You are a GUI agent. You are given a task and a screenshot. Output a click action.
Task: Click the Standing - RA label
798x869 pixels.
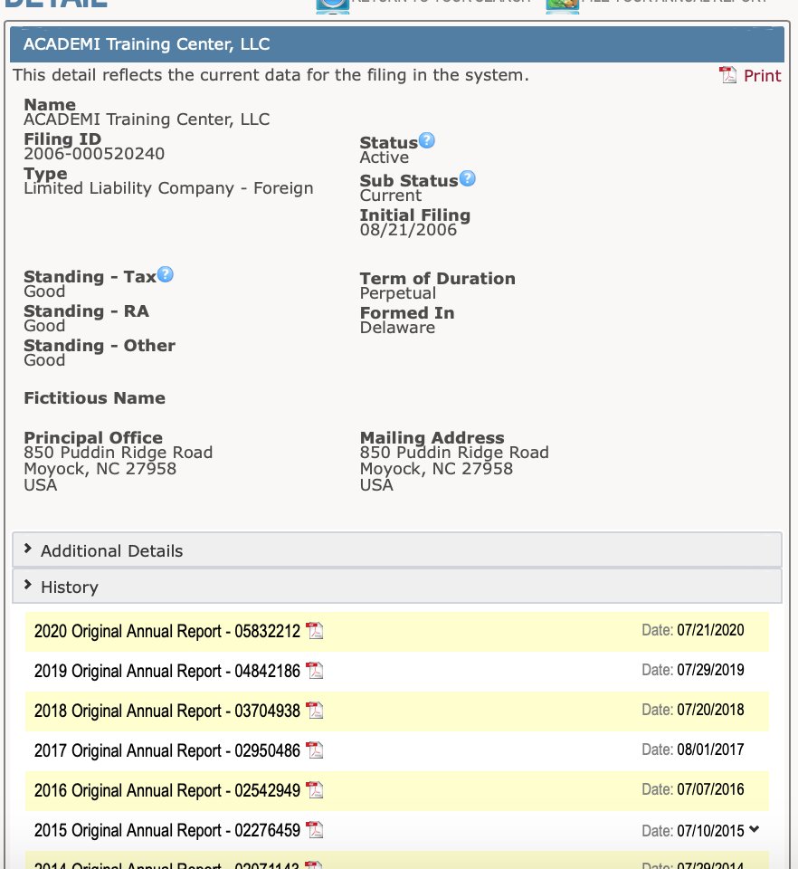tap(86, 310)
